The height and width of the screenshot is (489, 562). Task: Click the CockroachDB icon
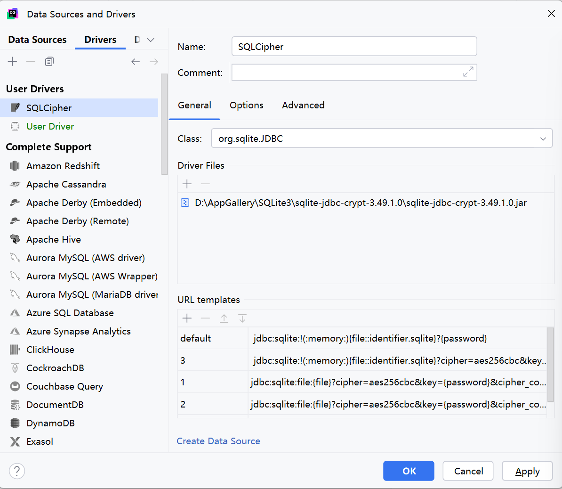[15, 368]
